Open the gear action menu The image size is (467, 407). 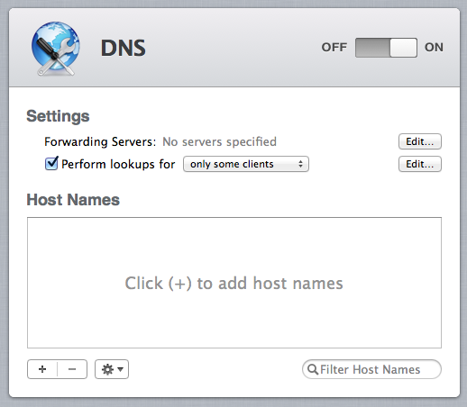pos(112,369)
